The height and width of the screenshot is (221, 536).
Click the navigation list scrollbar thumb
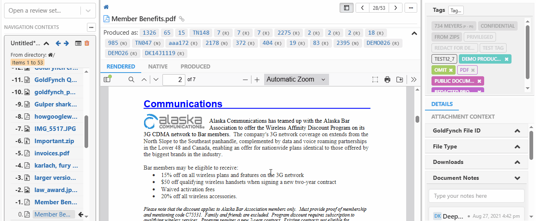coord(86,132)
